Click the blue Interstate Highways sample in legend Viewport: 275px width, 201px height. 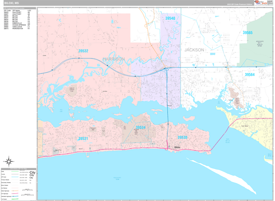tap(15, 196)
